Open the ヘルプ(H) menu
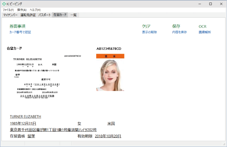Image resolution: width=227 pixels, height=147 pixels. click(35, 10)
